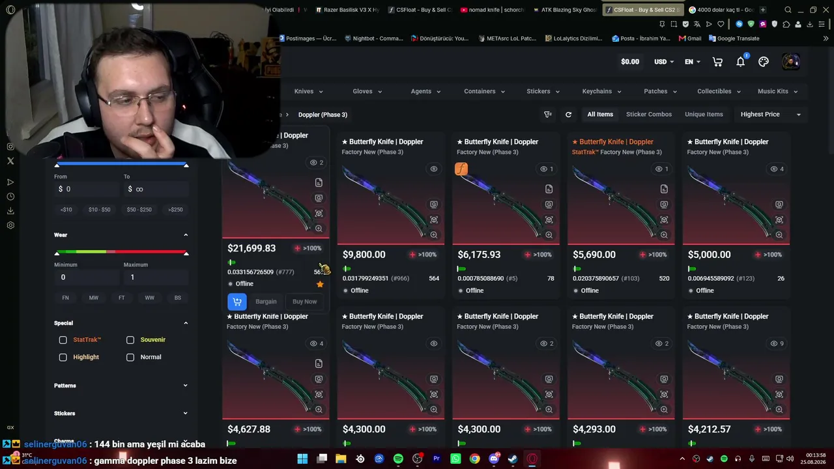Click the browser tab search icon
Screen dimensions: 834x469
tap(788, 10)
